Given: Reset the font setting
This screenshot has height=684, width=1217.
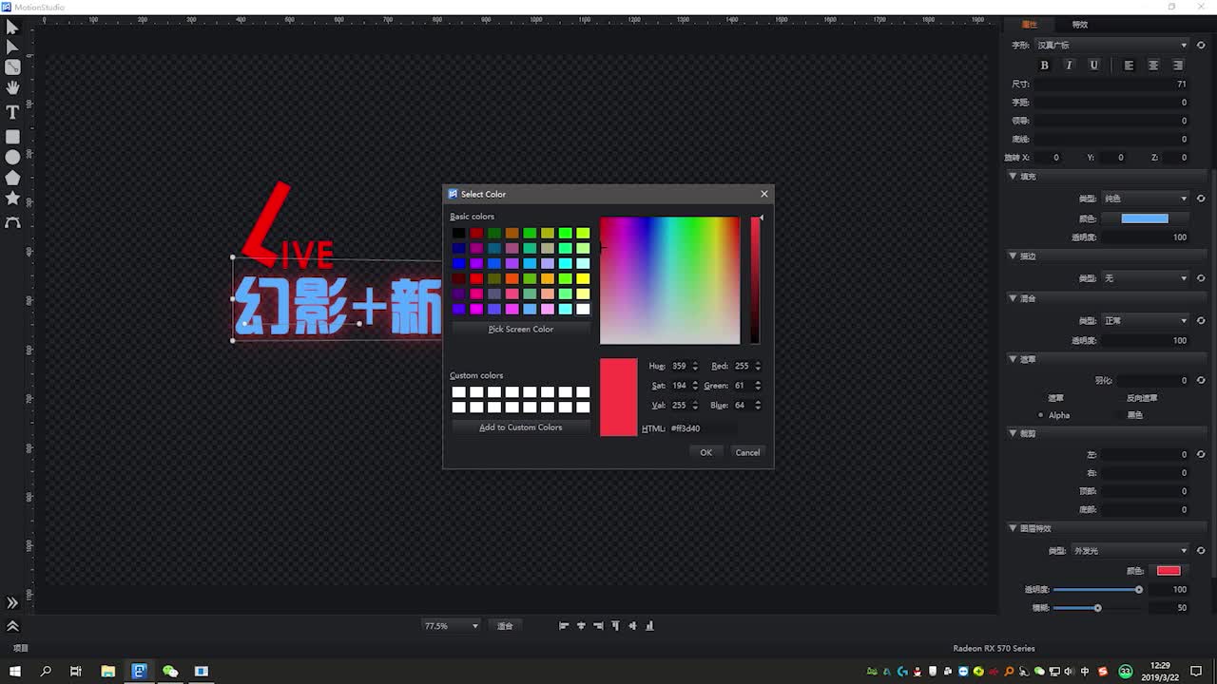Looking at the screenshot, I should 1201,45.
